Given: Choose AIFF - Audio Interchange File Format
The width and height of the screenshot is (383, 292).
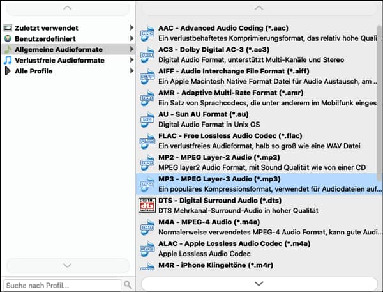Looking at the screenshot, I should (259, 76).
